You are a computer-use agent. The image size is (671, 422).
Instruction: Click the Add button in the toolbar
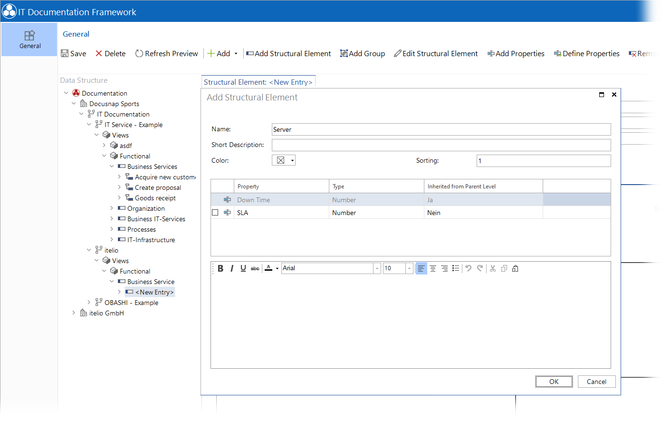(219, 53)
